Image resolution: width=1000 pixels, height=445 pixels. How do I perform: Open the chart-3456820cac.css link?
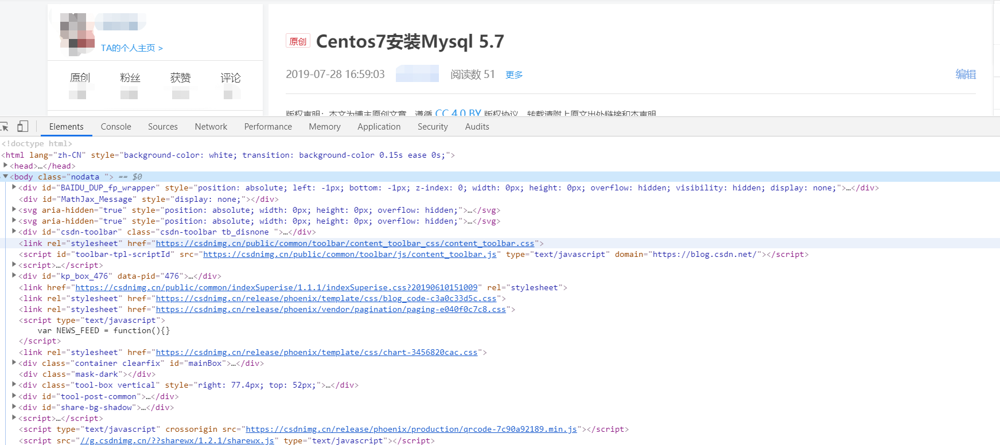[x=317, y=352]
